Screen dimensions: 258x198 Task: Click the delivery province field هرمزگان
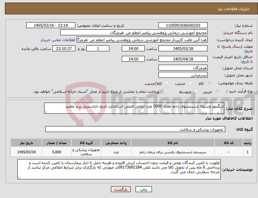(183, 68)
